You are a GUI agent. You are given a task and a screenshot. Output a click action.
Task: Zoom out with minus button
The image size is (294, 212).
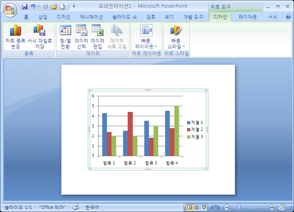[x=226, y=207]
